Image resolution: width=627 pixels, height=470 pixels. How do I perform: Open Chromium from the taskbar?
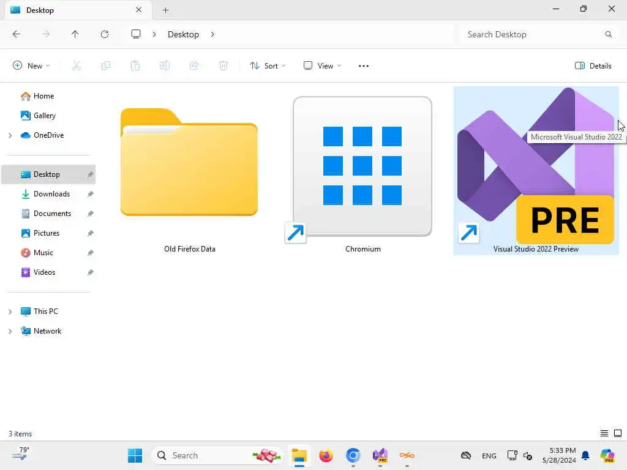353,455
